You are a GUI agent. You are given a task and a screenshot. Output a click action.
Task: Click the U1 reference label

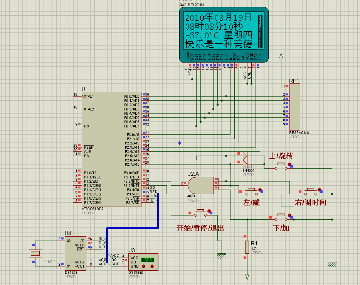(x=84, y=89)
